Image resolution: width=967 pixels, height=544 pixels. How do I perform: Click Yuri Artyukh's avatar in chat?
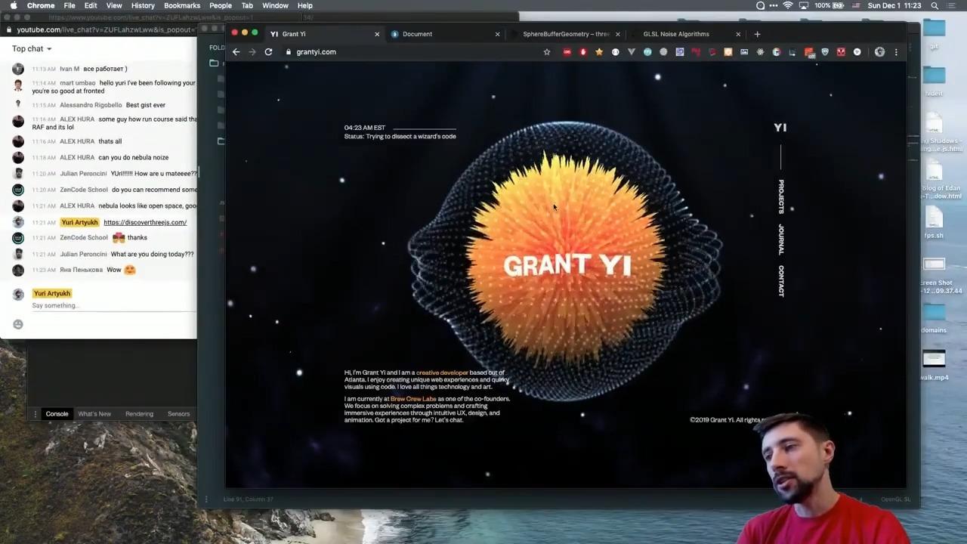[18, 221]
